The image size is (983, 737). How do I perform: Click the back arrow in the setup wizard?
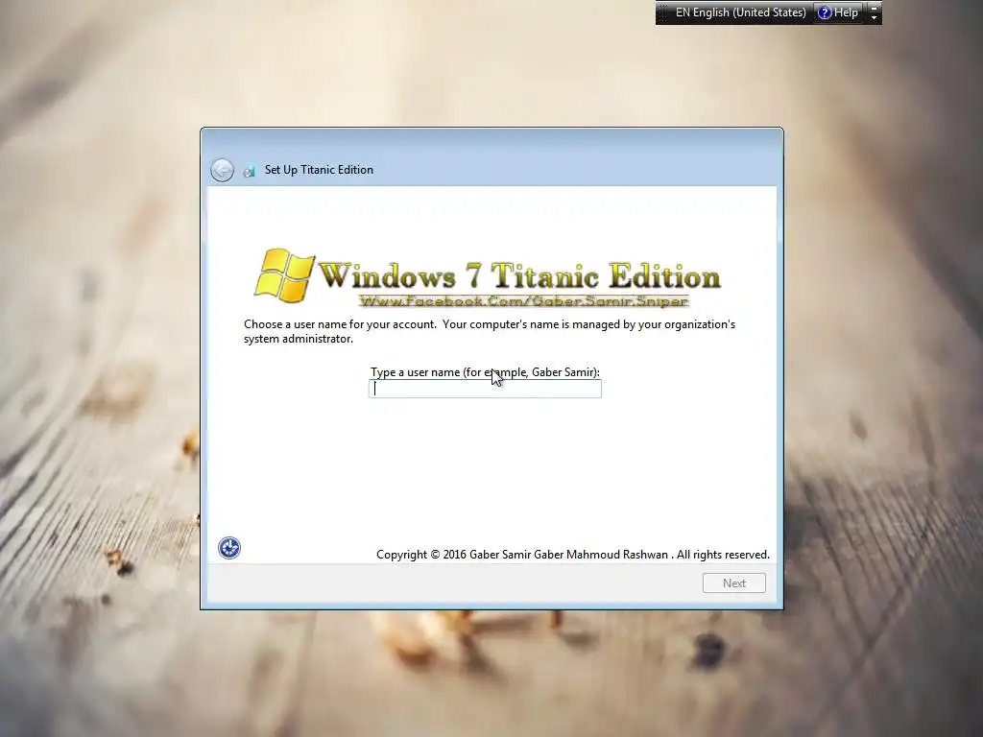click(x=222, y=170)
